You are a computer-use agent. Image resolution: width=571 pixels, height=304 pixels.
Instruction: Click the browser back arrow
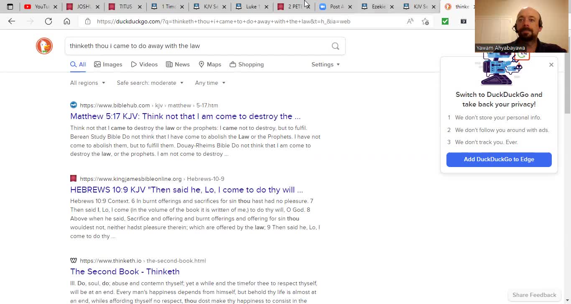(x=12, y=21)
